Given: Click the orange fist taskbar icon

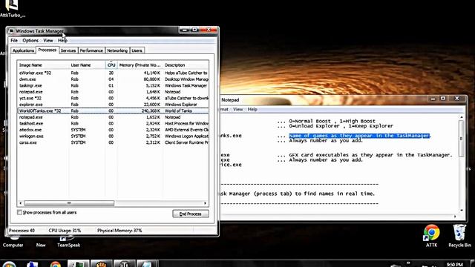Looking at the screenshot, I should (101, 264).
